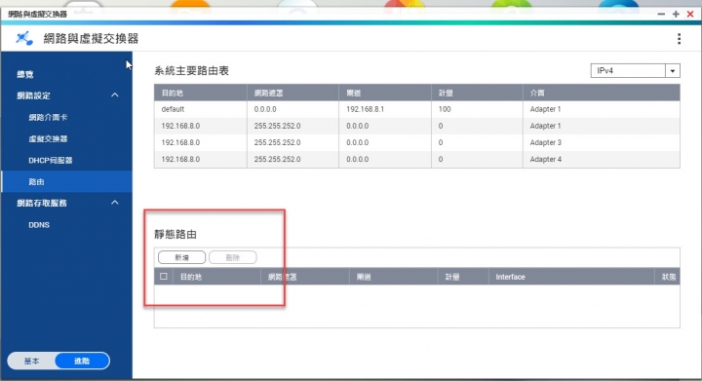Go to DHCP伺服器 page
The image size is (702, 381).
[x=51, y=160]
